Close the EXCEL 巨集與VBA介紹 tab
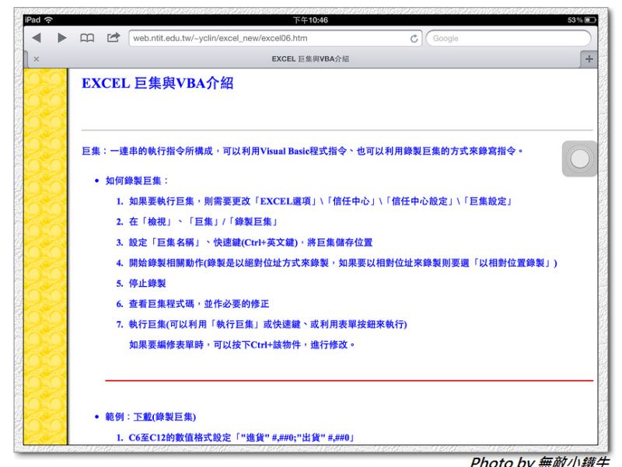 pos(37,59)
